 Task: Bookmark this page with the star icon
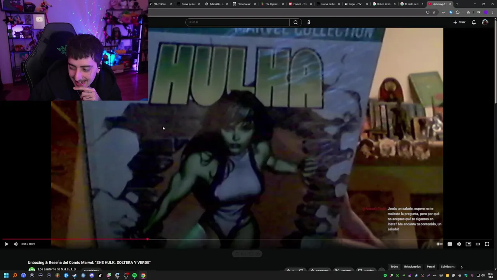pos(434,12)
